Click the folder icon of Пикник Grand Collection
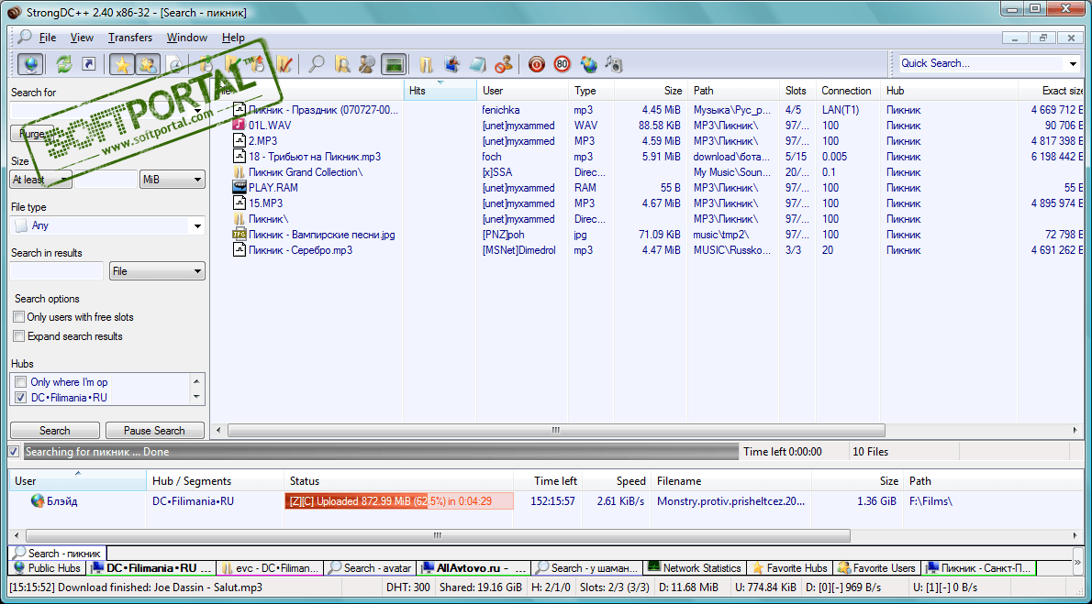 (x=239, y=172)
